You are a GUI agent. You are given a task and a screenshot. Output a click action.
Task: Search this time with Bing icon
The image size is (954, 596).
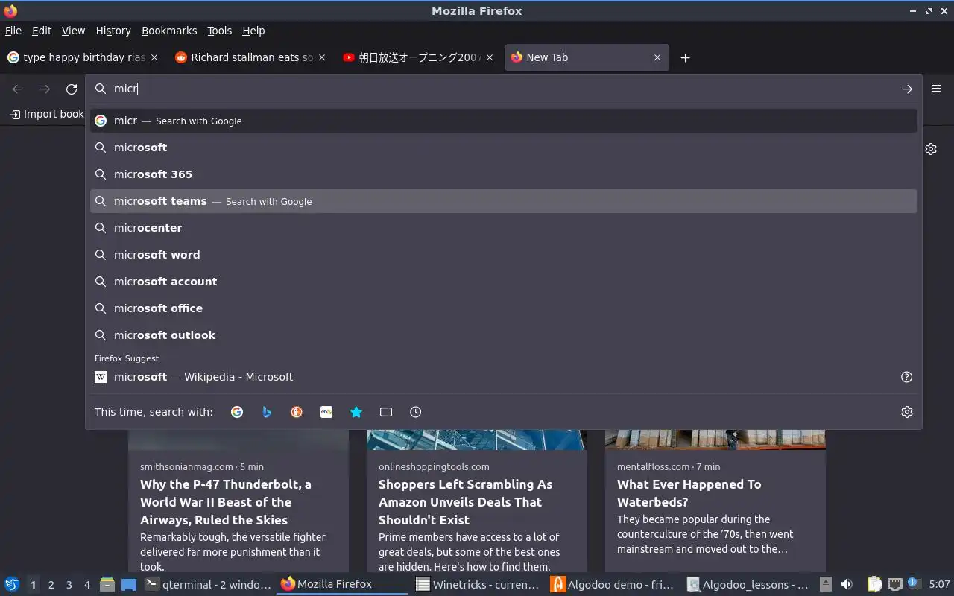point(267,412)
